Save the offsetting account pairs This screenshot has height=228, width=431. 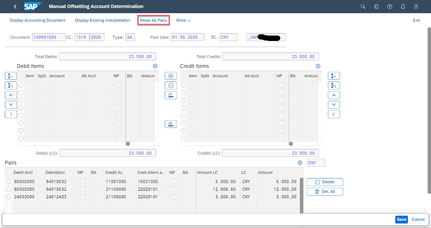[x=402, y=220]
